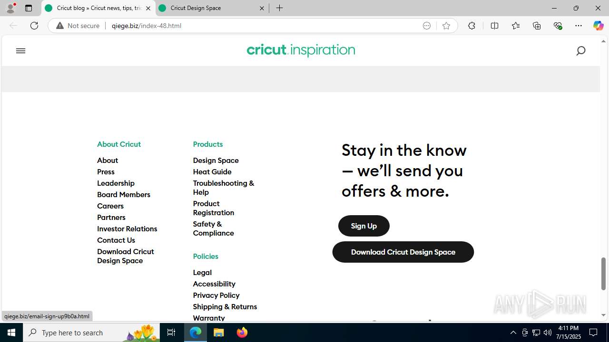This screenshot has width=609, height=342.
Task: Close the Cricut blog tab
Action: click(148, 8)
